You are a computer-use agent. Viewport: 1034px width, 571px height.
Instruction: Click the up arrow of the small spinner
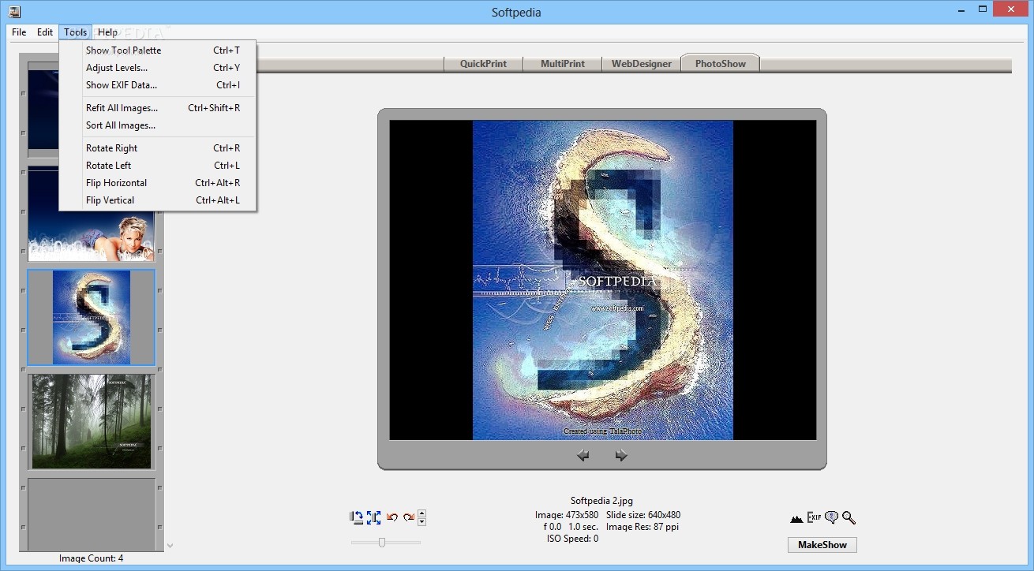(421, 513)
